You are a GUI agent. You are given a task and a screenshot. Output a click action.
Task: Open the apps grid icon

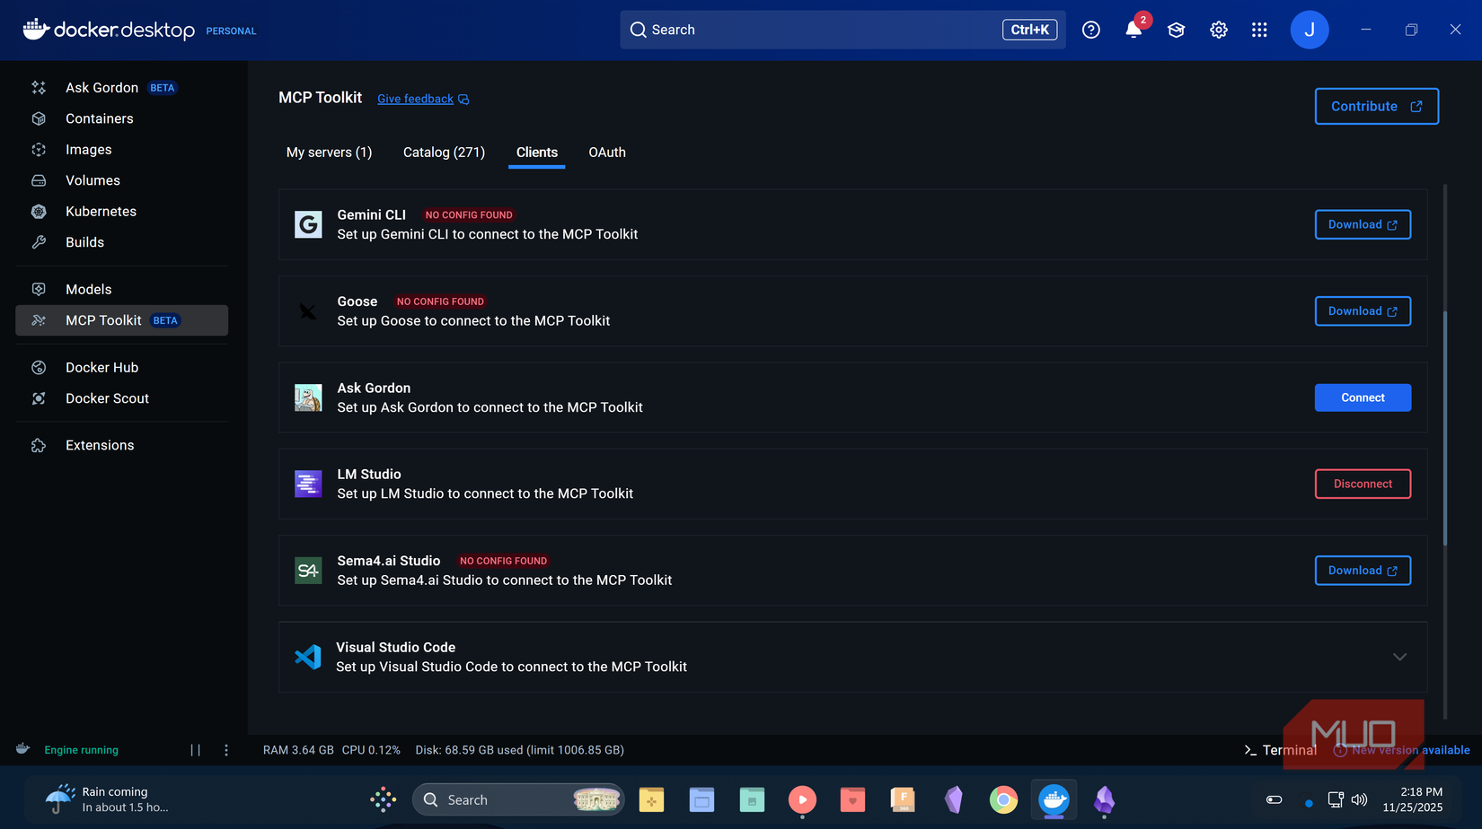point(1259,31)
